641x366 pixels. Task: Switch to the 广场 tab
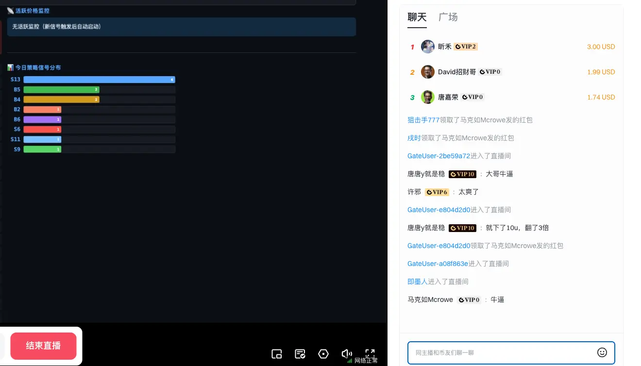tap(448, 17)
